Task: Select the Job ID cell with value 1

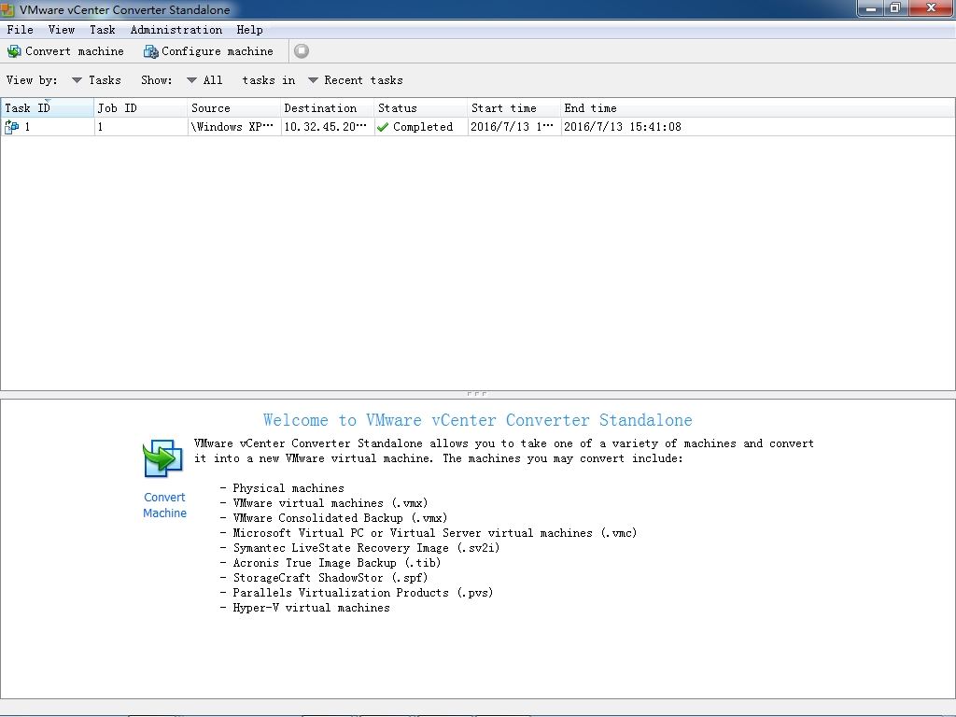Action: coord(141,127)
